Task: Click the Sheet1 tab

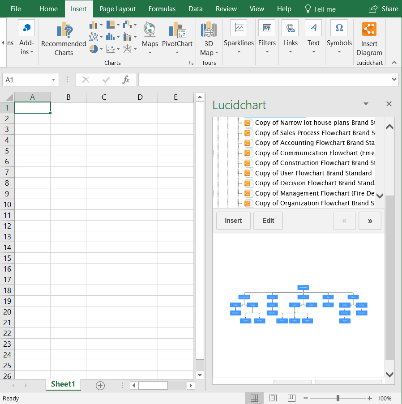Action: coord(63,384)
